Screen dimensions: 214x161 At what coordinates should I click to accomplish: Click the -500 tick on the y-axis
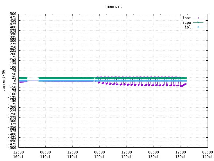pos(12,148)
